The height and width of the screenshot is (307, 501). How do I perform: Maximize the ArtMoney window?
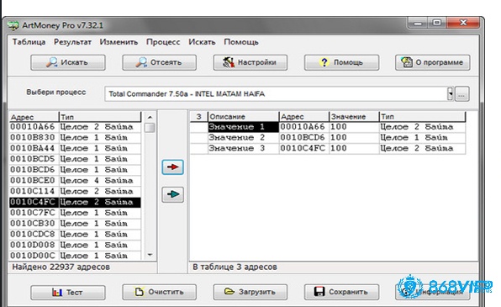437,23
